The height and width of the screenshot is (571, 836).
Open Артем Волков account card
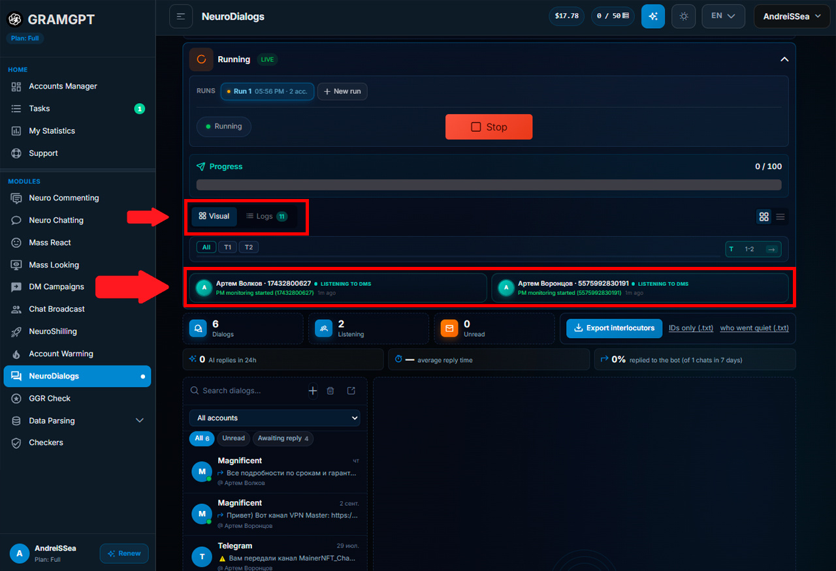pyautogui.click(x=338, y=288)
